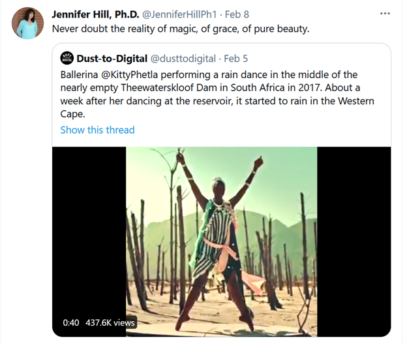Open Jennifer Hill, Ph.D. display name

pyautogui.click(x=95, y=14)
